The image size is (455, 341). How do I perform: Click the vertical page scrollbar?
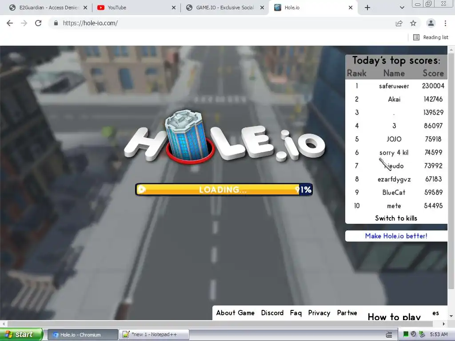click(x=451, y=171)
